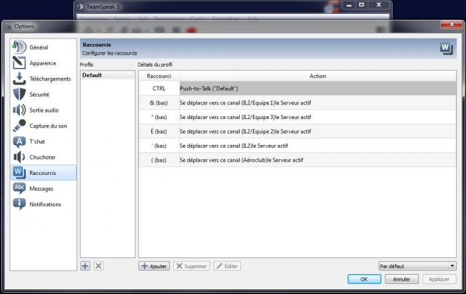
Task: Select the Téléchargements download icon
Action: click(x=19, y=78)
